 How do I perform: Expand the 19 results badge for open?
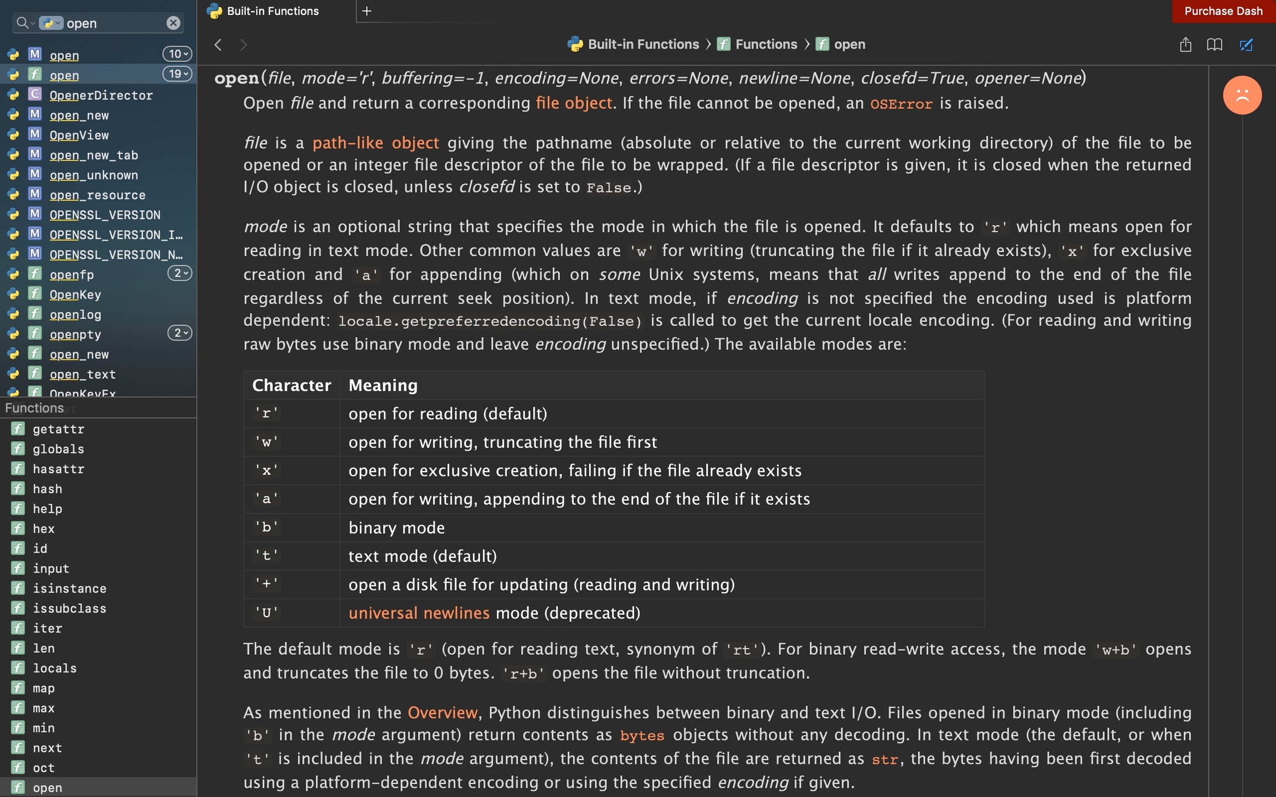click(177, 74)
